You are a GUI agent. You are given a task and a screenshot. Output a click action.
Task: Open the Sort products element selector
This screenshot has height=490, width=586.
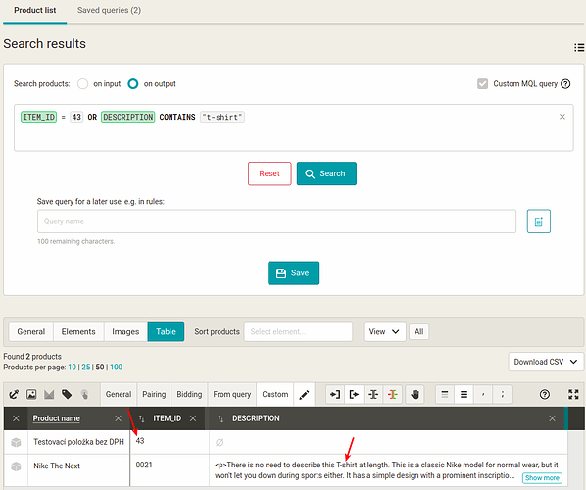click(298, 332)
